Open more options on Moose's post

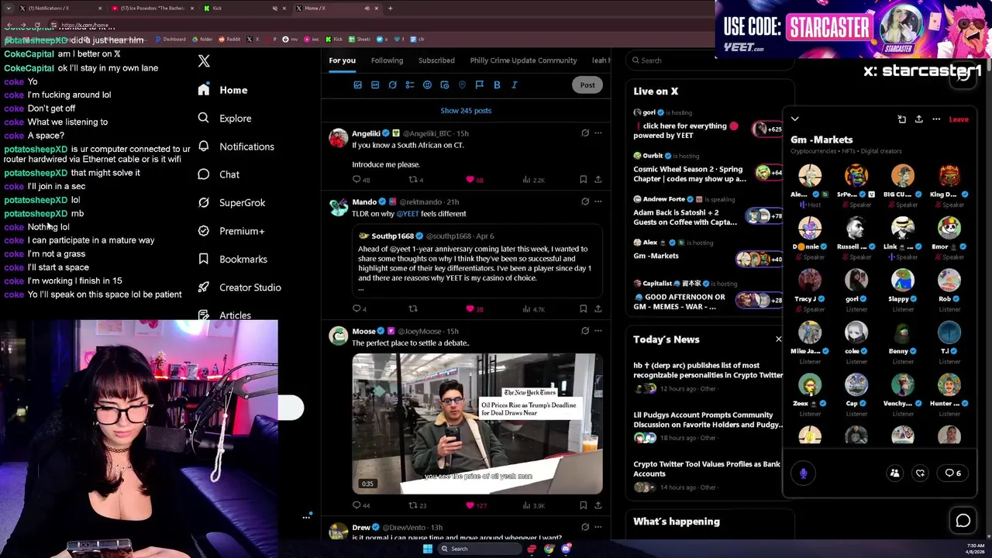598,331
